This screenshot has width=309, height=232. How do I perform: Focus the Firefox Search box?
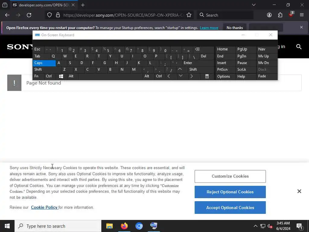[225, 15]
